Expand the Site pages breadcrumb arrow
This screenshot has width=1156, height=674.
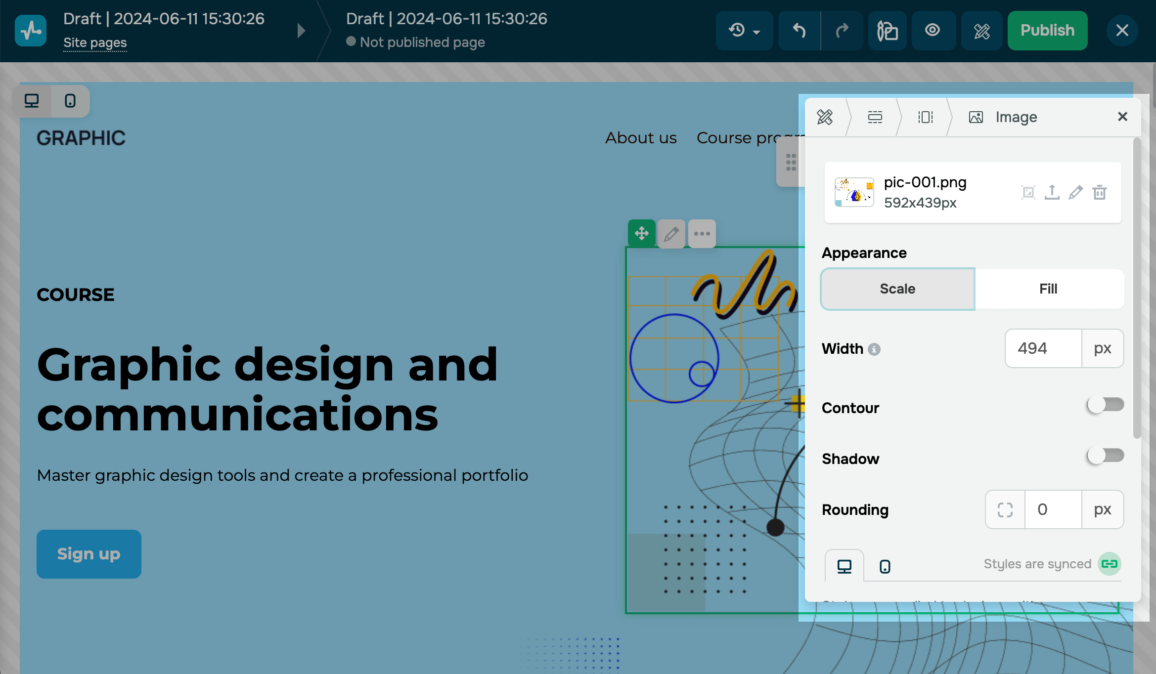click(x=301, y=31)
